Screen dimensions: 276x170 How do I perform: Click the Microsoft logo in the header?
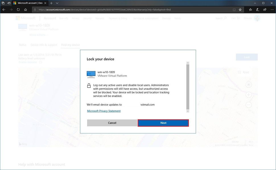pos(26,18)
